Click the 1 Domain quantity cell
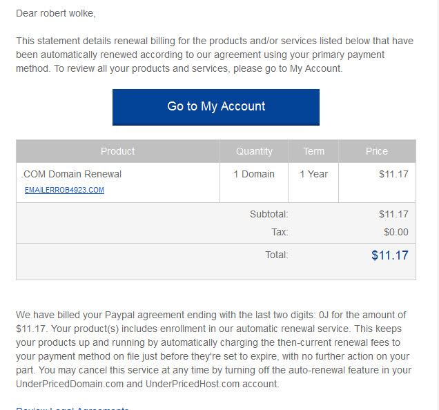Viewport: 439px width, 410px height. click(254, 174)
